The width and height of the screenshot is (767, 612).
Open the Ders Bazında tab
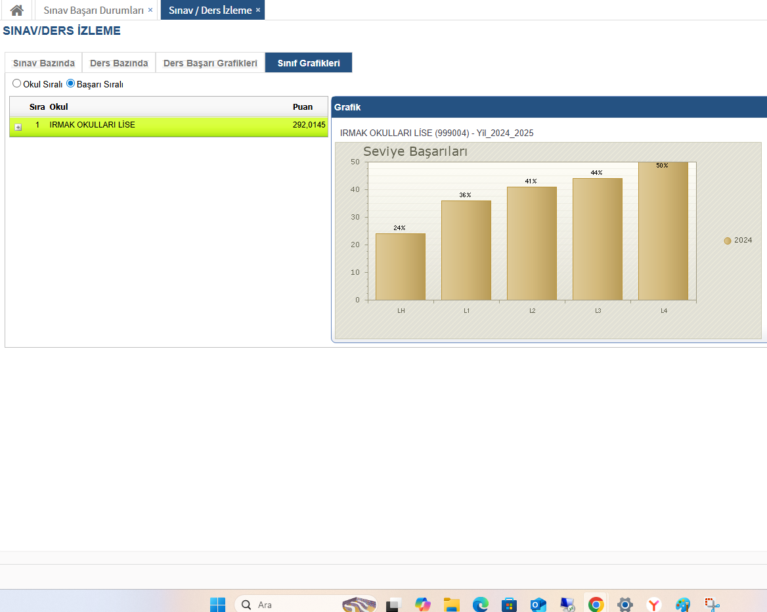[119, 63]
